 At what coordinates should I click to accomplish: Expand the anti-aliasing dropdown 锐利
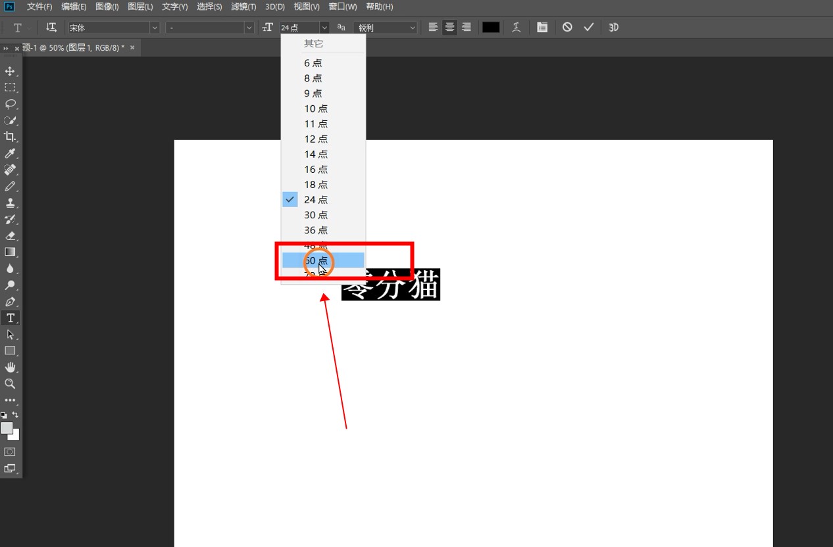coord(385,28)
